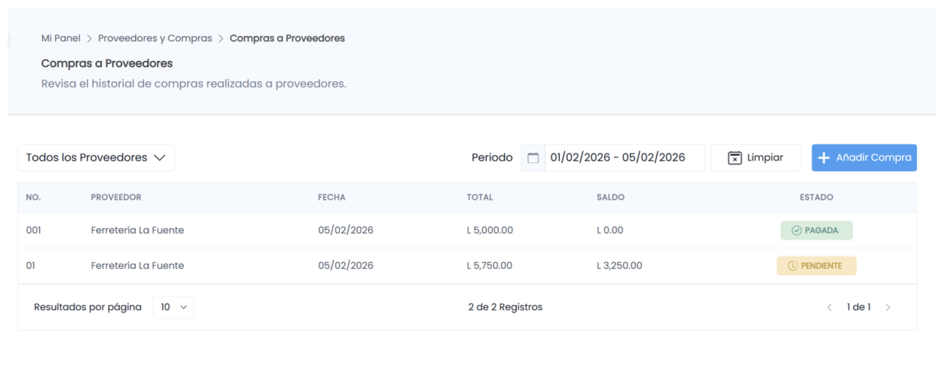
Task: Click the Añadir Compra button
Action: [x=864, y=158]
